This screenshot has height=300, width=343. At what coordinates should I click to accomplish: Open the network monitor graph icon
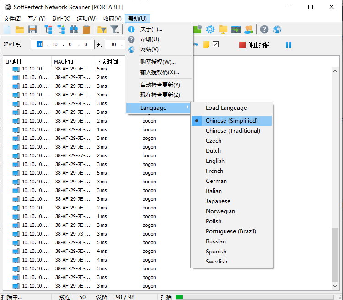click(x=236, y=29)
